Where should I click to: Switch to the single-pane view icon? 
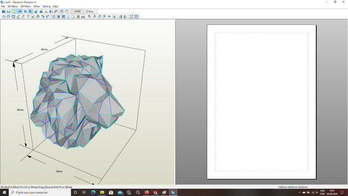(x=67, y=11)
